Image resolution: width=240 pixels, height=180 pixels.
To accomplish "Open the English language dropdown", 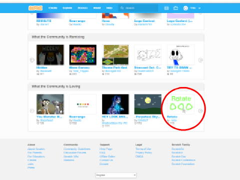I will 116,175.
